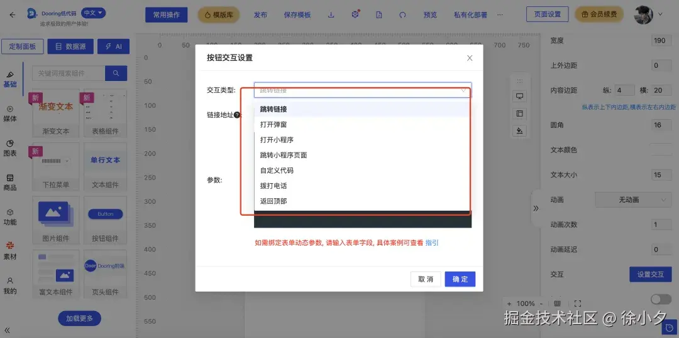Open the 中文 language dropdown
This screenshot has width=679, height=338.
point(94,13)
